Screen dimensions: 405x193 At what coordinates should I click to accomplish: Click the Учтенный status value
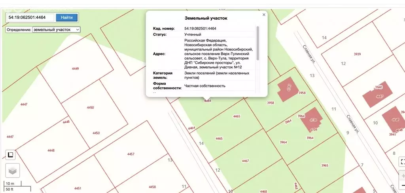[193, 34]
